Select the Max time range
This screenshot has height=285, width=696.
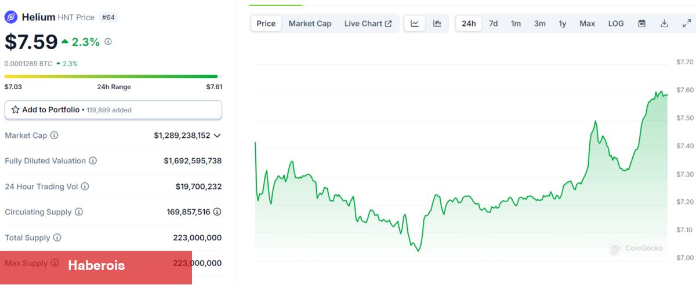(587, 24)
